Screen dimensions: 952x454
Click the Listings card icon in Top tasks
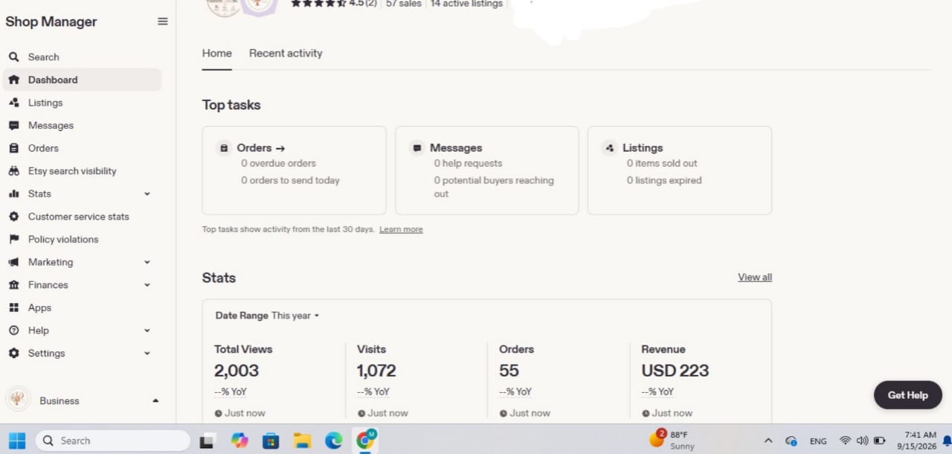[610, 148]
